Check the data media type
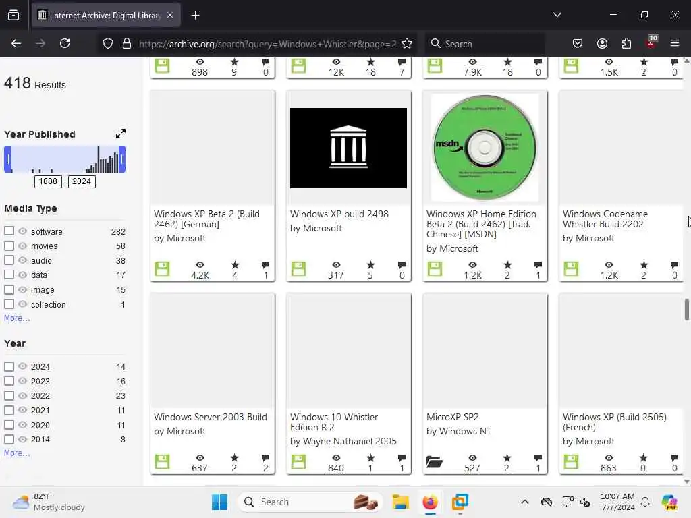This screenshot has width=691, height=518. pyautogui.click(x=9, y=275)
